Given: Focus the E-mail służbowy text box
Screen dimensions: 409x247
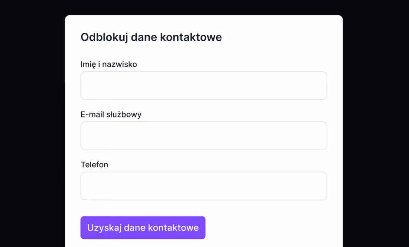Looking at the screenshot, I should coord(204,136).
